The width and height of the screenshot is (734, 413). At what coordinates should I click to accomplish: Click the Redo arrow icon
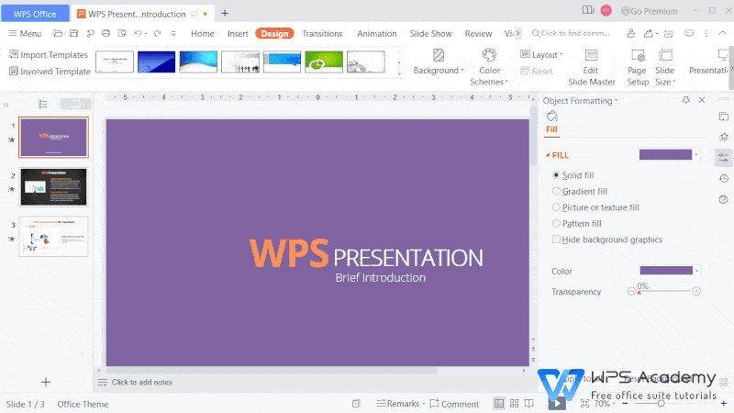click(x=157, y=33)
